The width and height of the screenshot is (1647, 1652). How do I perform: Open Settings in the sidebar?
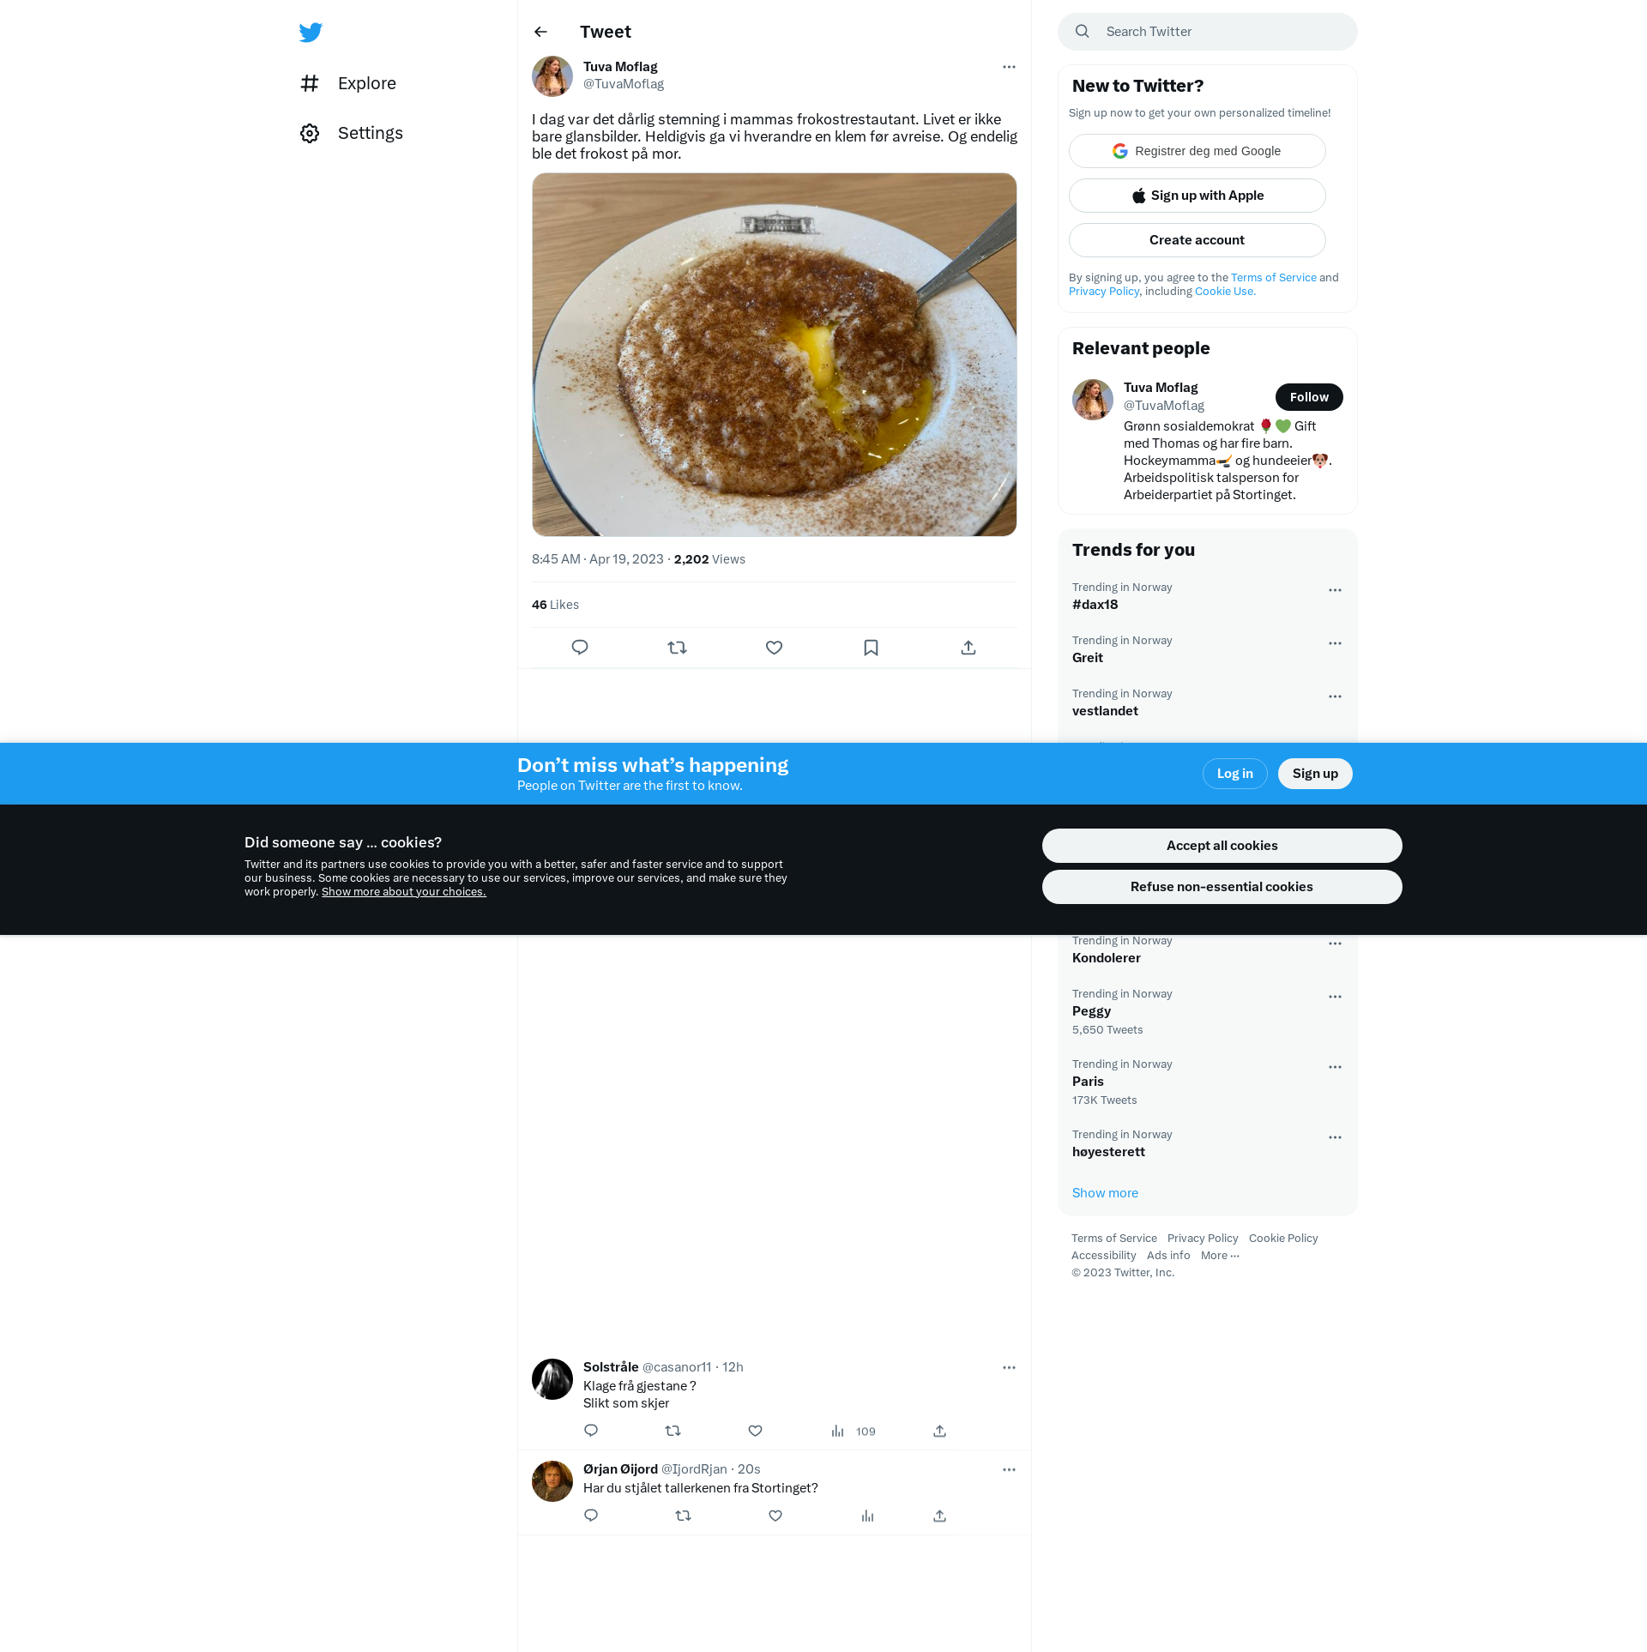click(x=352, y=133)
